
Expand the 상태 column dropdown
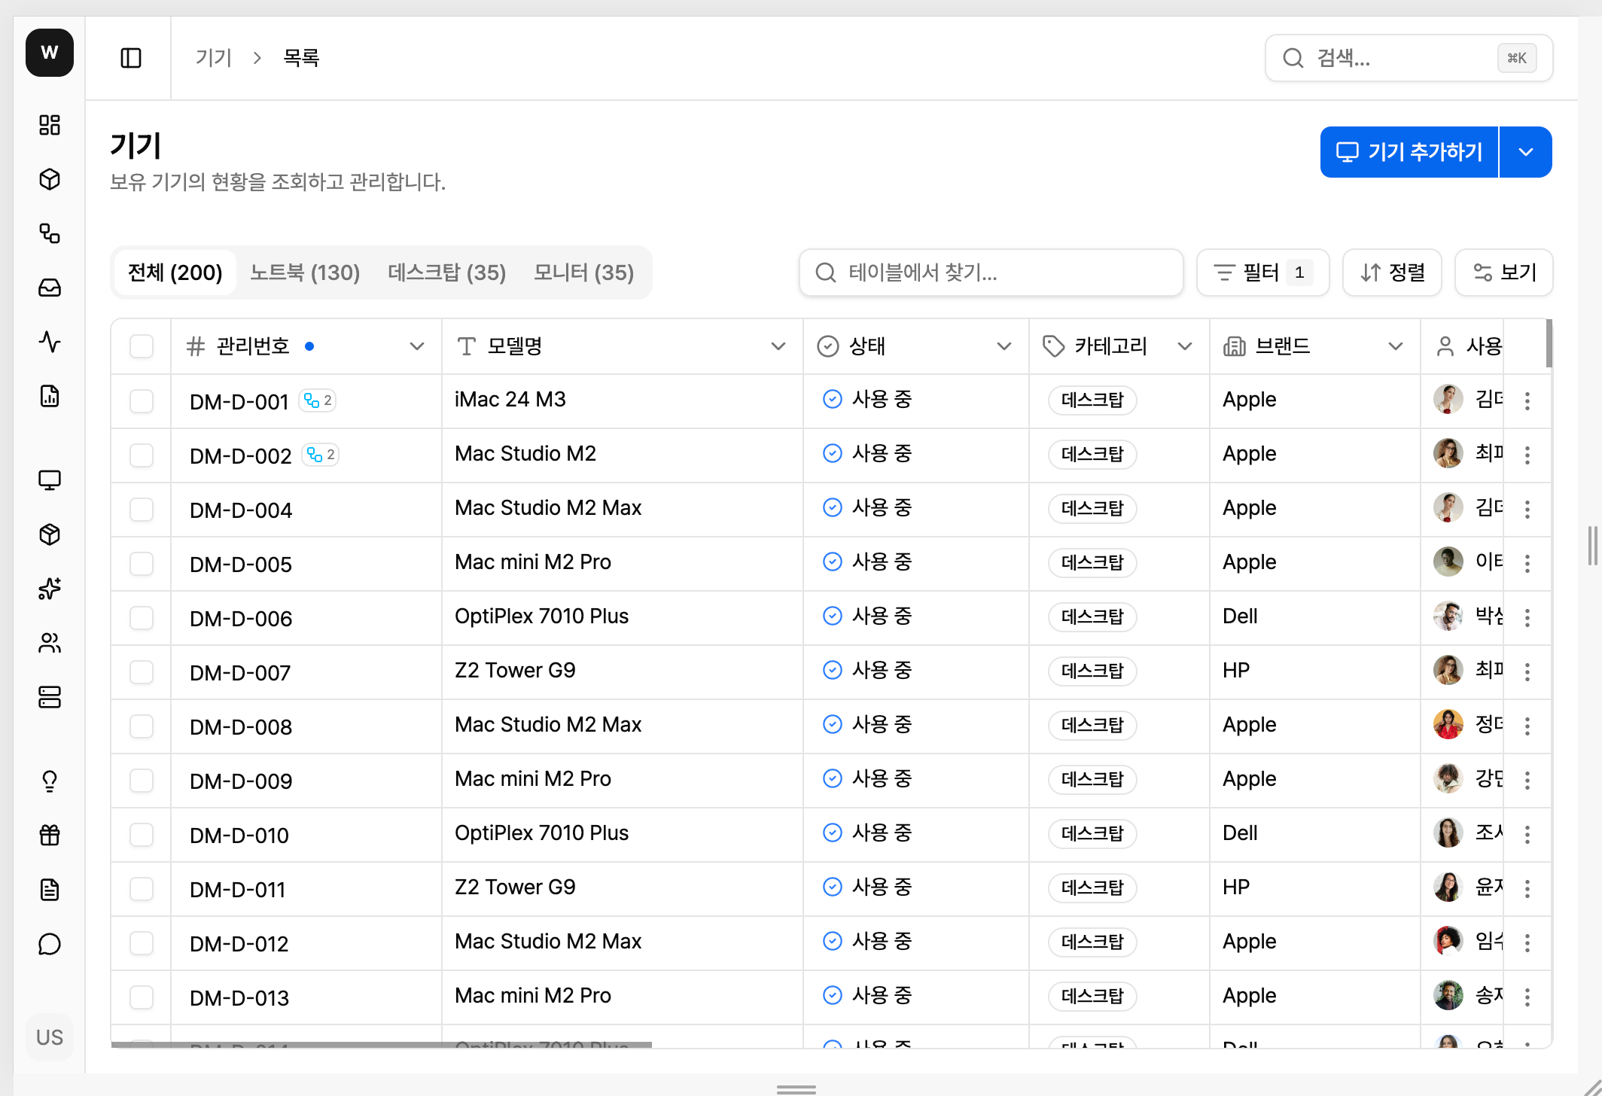1004,346
